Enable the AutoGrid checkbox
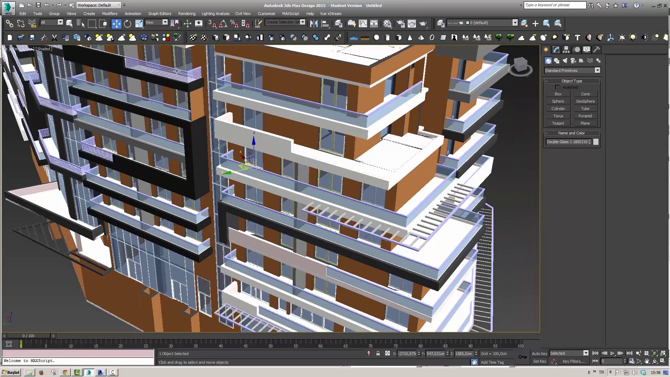Screen dimensions: 670x377 pos(557,87)
